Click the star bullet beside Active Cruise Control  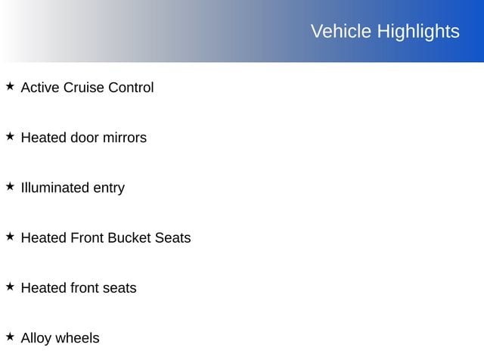point(10,87)
